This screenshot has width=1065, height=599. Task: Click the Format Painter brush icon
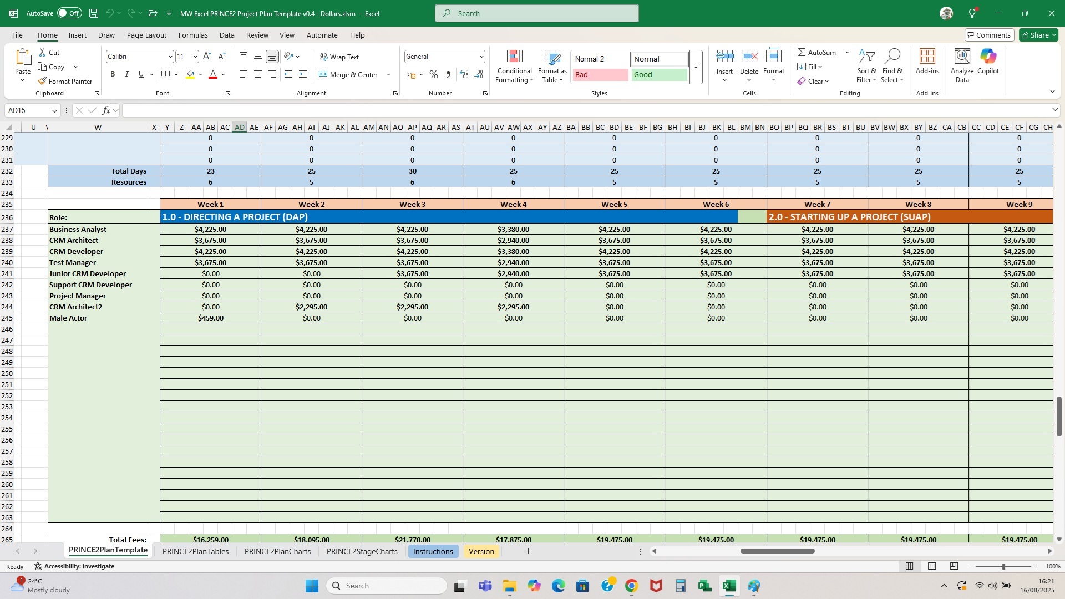click(x=42, y=81)
